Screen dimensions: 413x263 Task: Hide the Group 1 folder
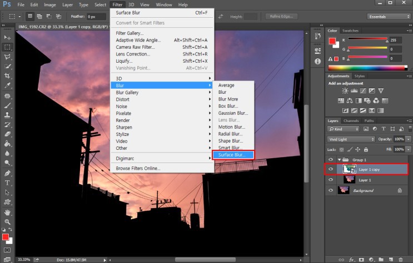[331, 159]
